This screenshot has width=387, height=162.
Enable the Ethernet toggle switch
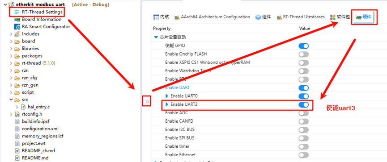(x=304, y=155)
